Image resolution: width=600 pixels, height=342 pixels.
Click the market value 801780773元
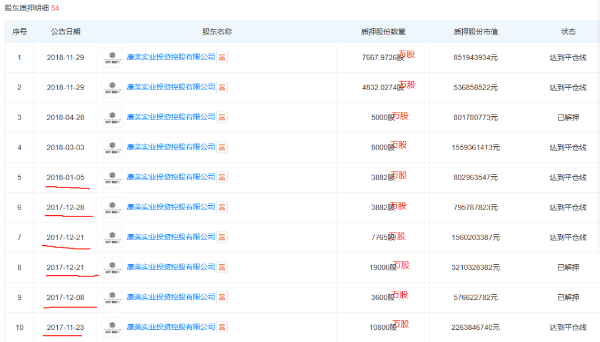tap(476, 117)
